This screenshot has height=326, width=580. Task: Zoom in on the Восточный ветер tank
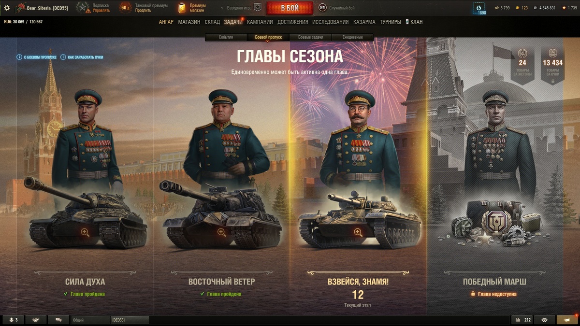click(x=222, y=232)
